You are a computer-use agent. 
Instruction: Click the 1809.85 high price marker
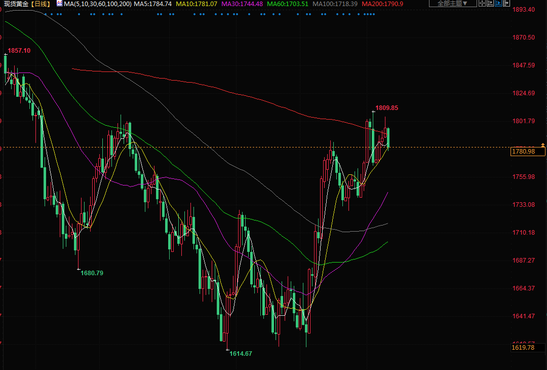click(386, 108)
